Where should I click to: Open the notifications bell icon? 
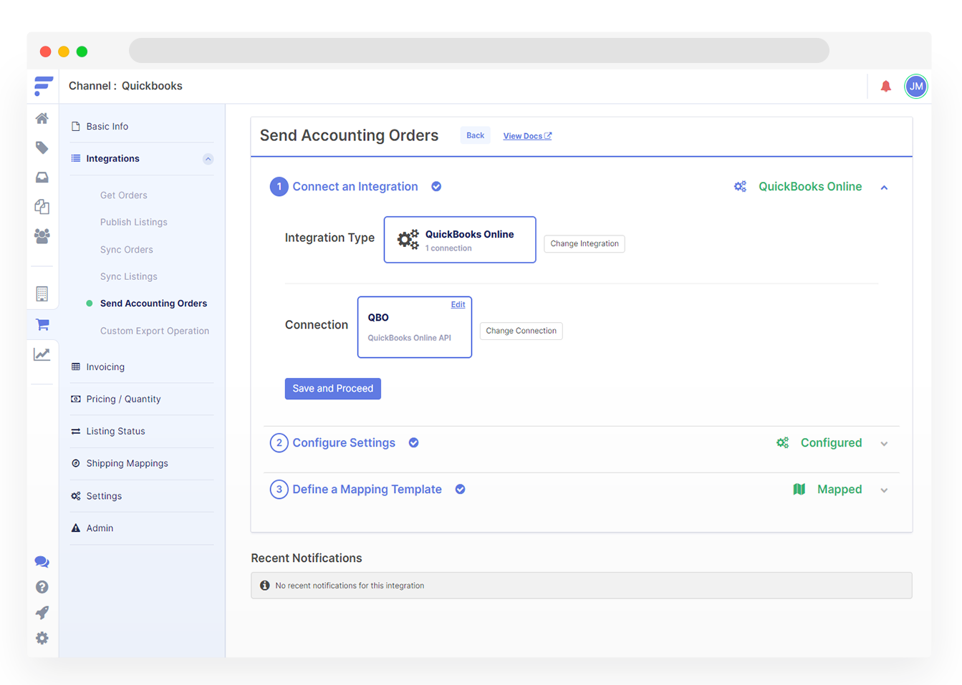click(886, 86)
